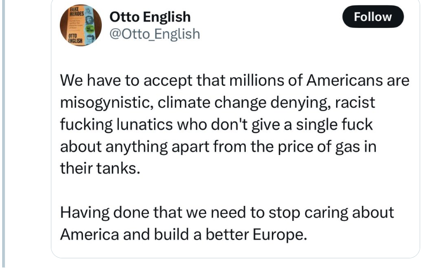The height and width of the screenshot is (268, 425).
Task: Visit the @Otto_English handle link
Action: point(154,34)
